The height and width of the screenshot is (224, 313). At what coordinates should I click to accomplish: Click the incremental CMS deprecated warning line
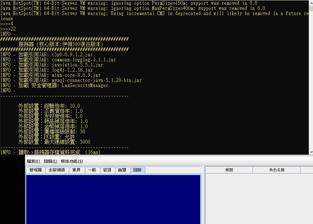[x=155, y=16]
